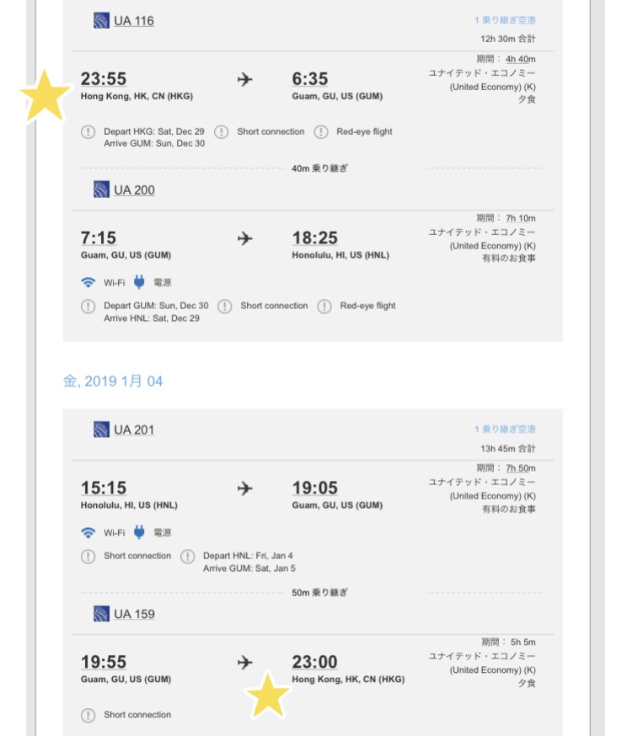Click the 1-stop link for the outbound trip
The width and height of the screenshot is (627, 736).
(x=505, y=20)
